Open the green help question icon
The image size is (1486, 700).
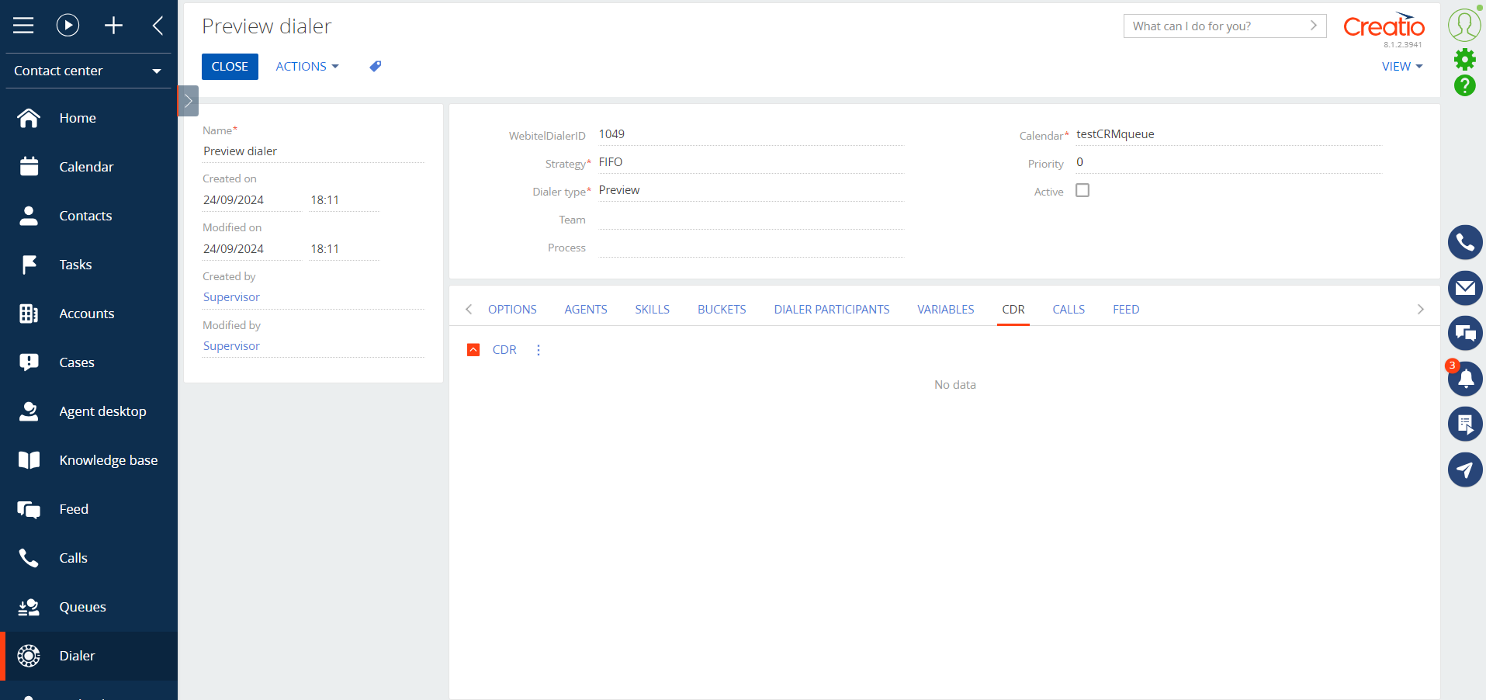coord(1464,85)
